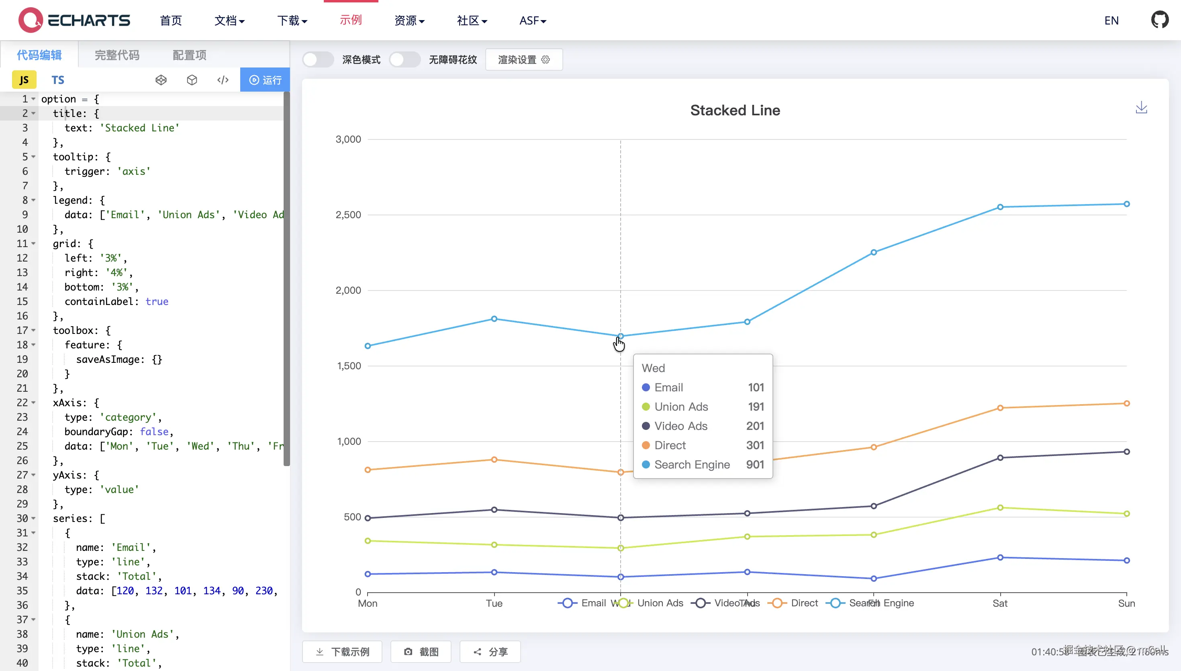Switch to the 完整代码 tab
Viewport: 1181px width, 671px height.
[x=117, y=55]
